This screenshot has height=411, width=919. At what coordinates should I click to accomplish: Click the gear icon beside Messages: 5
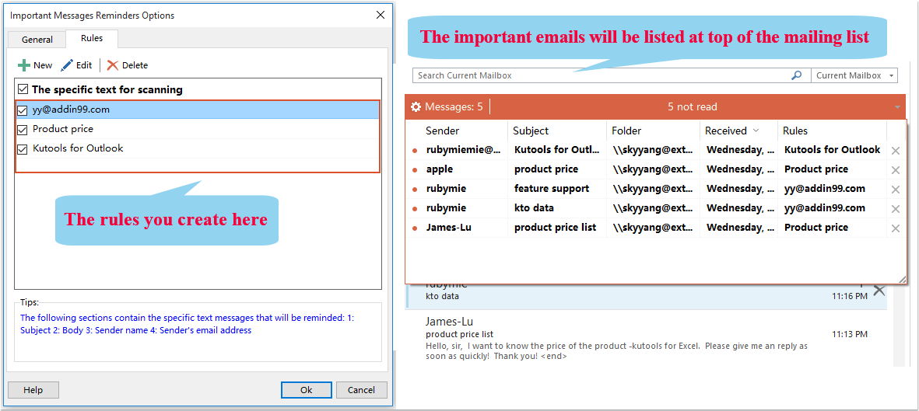coord(416,106)
